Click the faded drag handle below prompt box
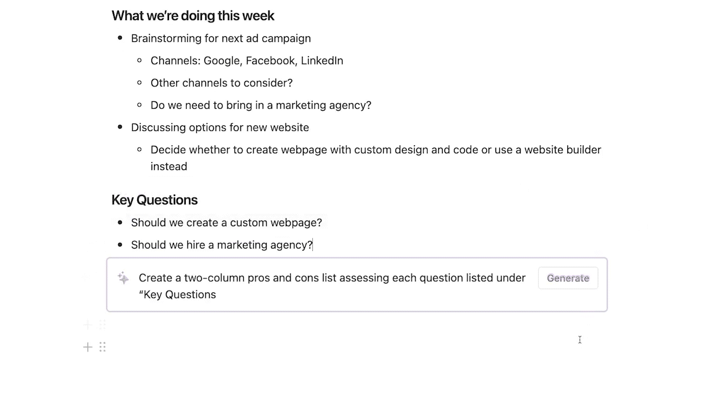The image size is (714, 401). (103, 324)
